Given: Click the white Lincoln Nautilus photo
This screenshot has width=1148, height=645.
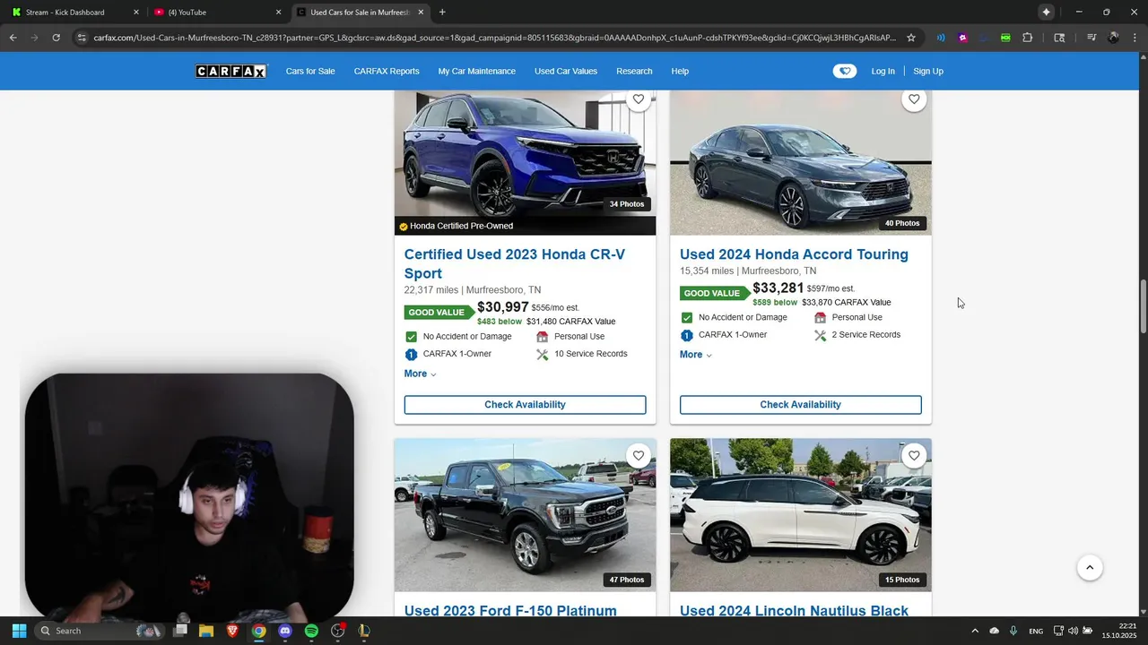Looking at the screenshot, I should [800, 515].
